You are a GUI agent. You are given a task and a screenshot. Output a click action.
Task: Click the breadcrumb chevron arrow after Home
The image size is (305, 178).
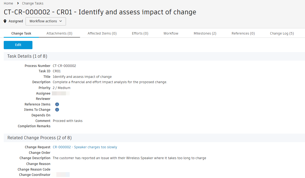(18, 3)
